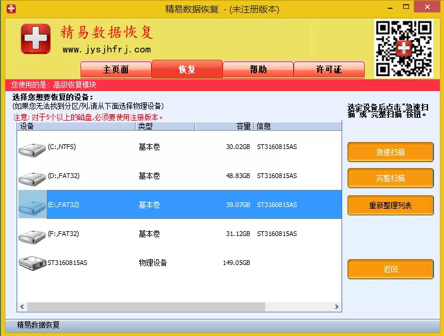
Task: Click 重新整理列表 to refresh list
Action: [391, 205]
